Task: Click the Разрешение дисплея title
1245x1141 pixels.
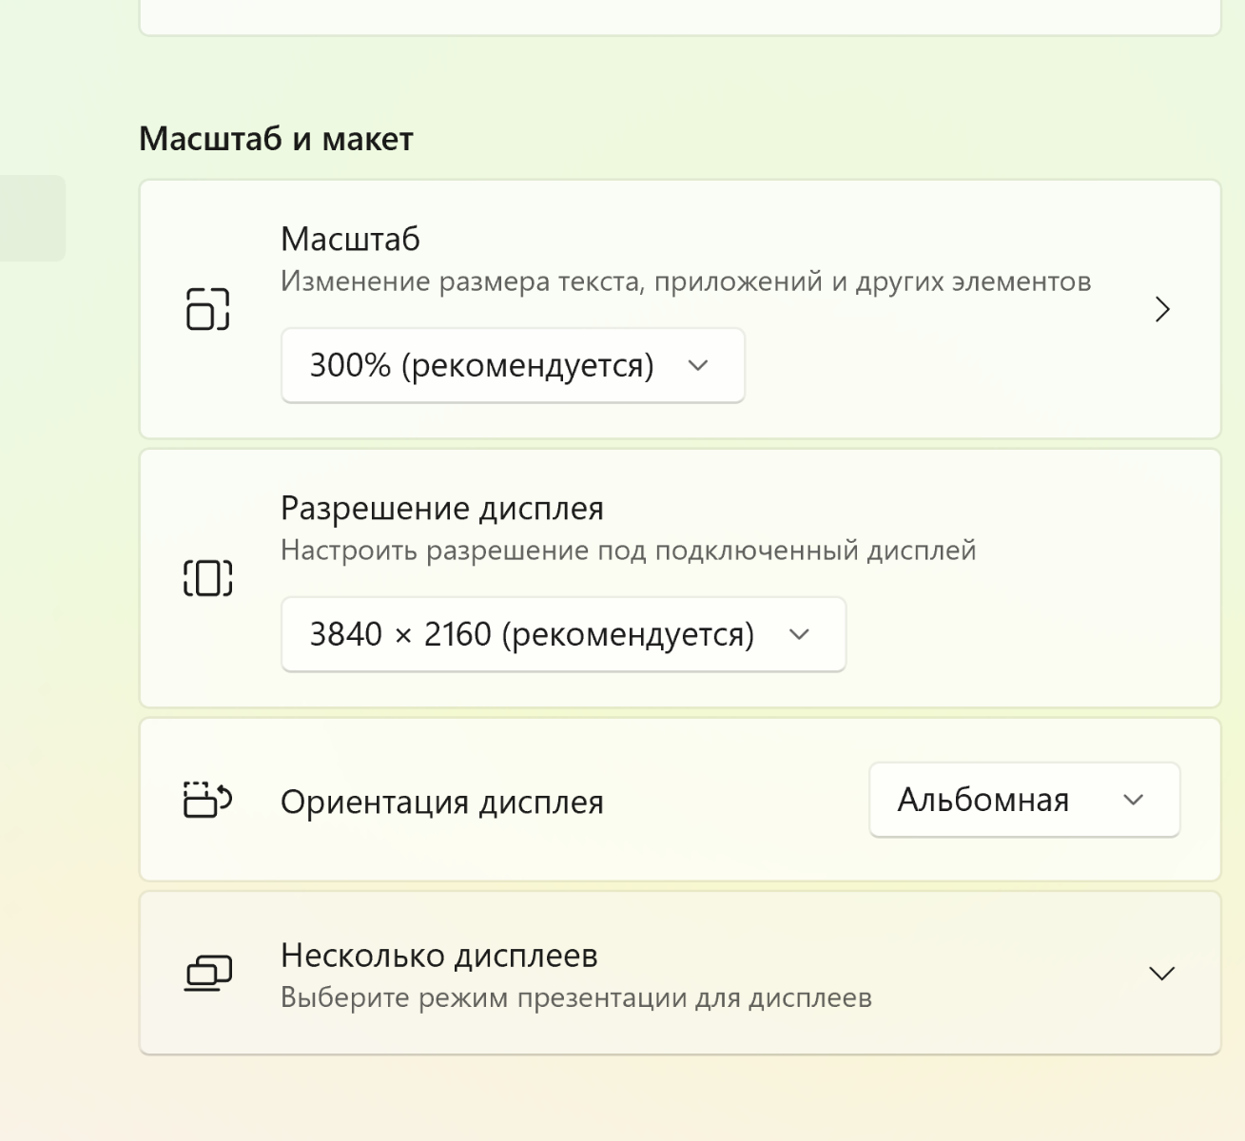Action: tap(442, 509)
